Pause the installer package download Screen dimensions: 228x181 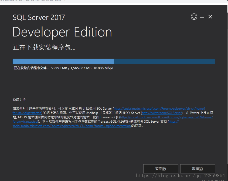point(161,169)
